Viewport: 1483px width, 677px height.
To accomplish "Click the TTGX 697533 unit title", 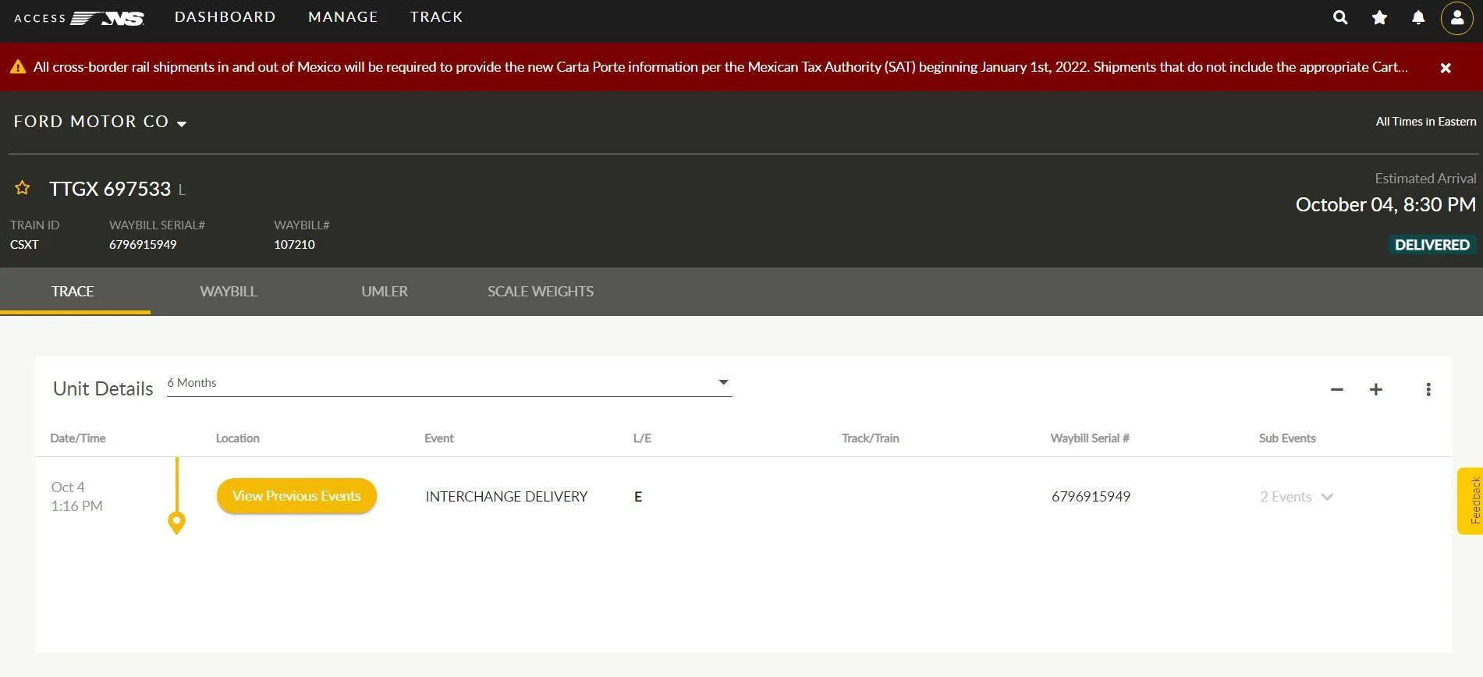I will [110, 189].
